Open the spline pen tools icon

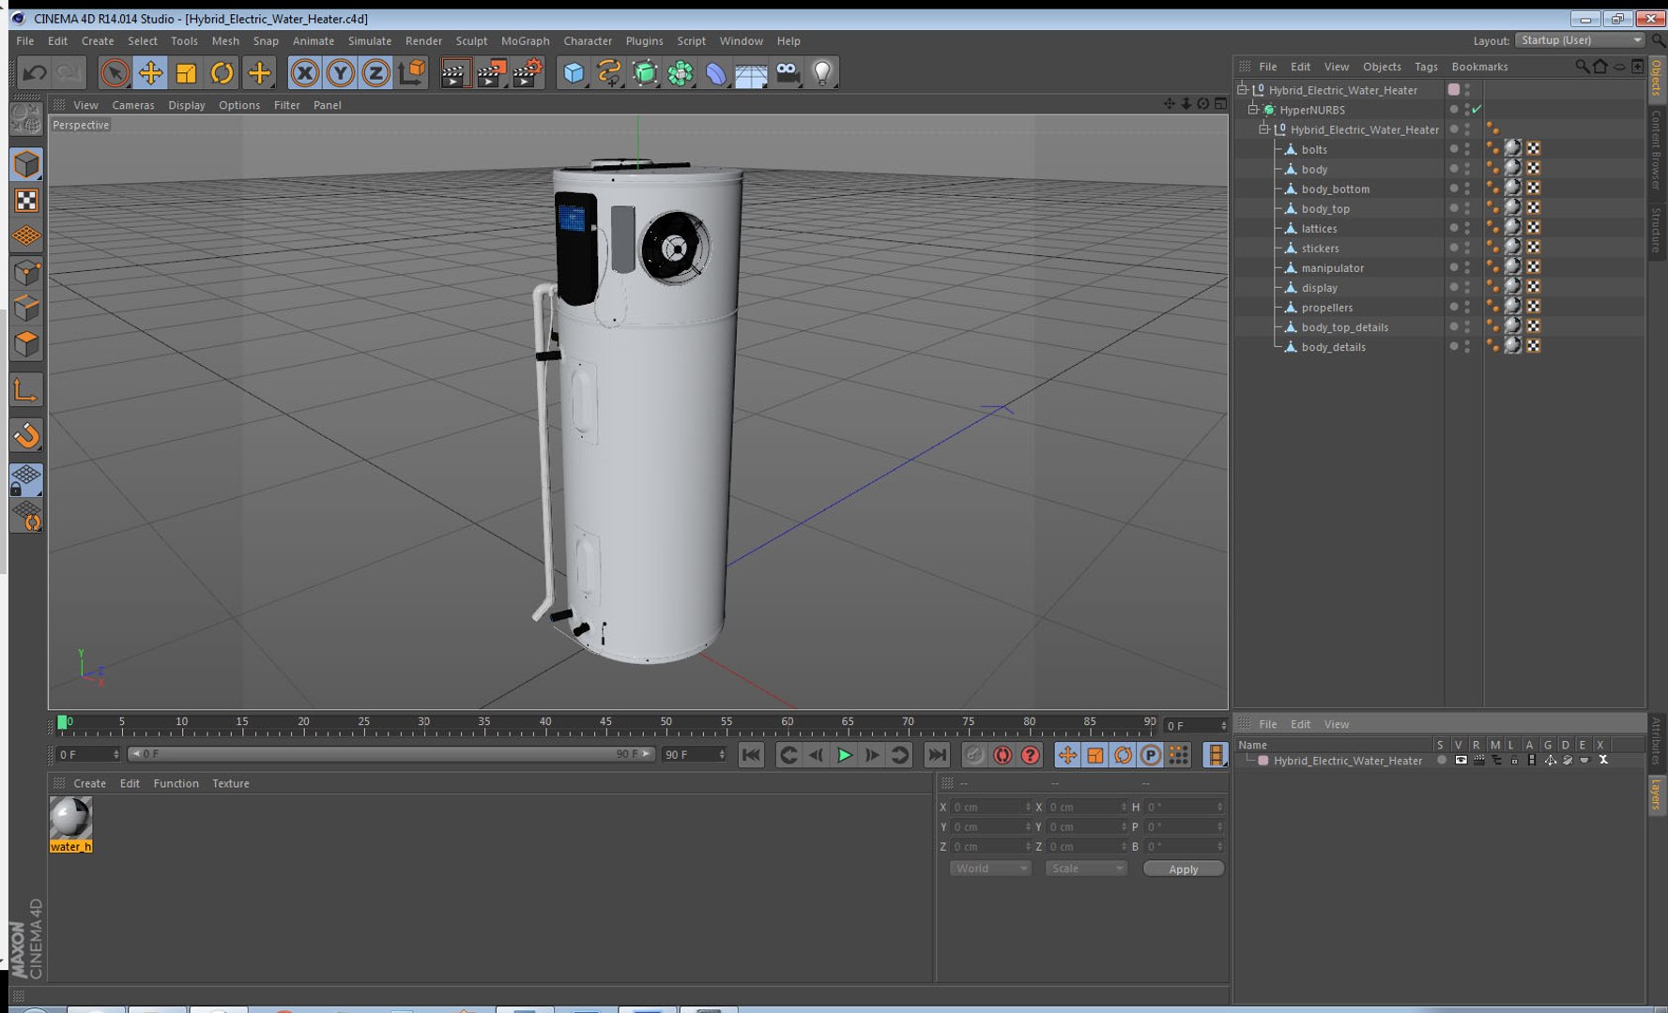point(609,72)
